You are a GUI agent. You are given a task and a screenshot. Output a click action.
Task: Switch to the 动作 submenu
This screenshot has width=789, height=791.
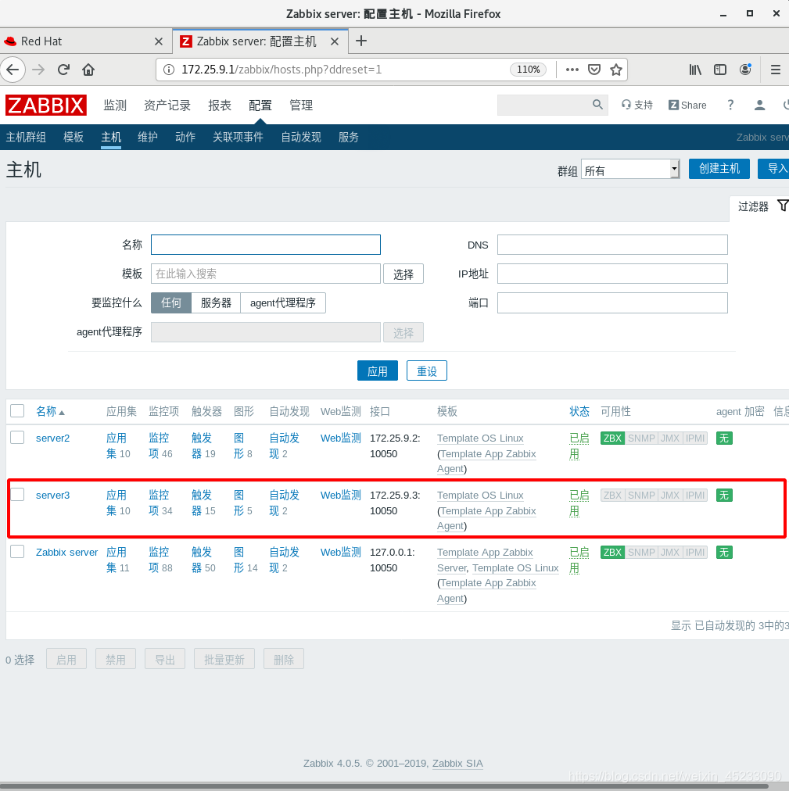pos(185,138)
